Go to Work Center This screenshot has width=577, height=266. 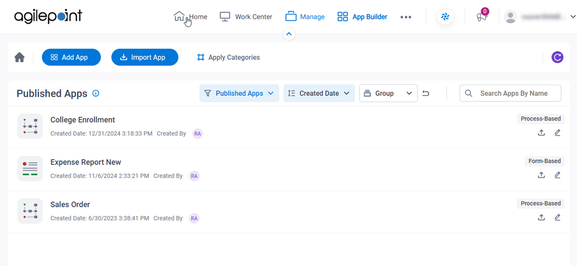pyautogui.click(x=246, y=17)
